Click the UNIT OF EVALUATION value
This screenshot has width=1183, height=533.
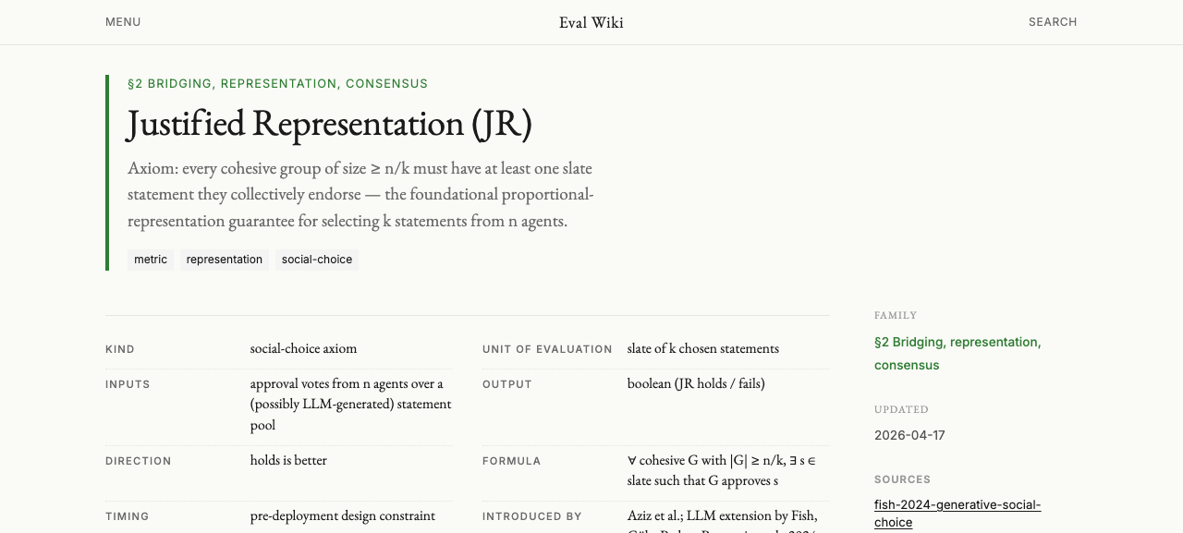point(702,349)
